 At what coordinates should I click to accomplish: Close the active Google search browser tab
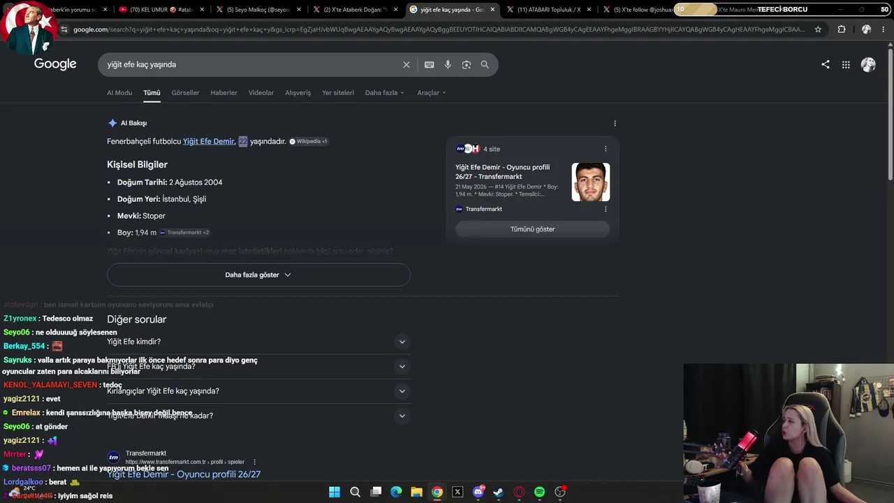pos(492,10)
